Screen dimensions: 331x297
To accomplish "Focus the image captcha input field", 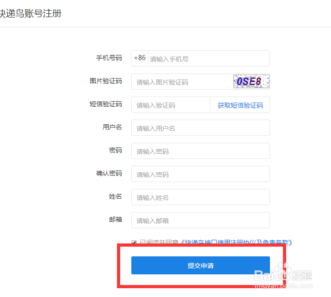I will point(182,82).
